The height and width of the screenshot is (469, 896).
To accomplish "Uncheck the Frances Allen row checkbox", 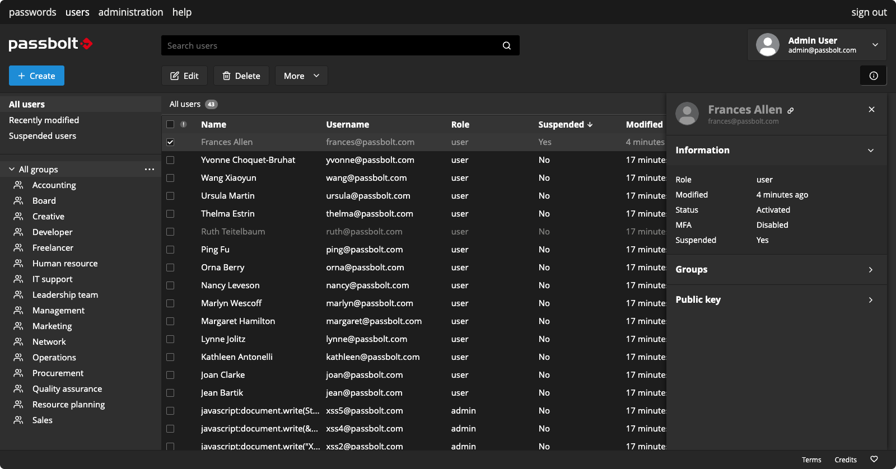I will (x=170, y=142).
